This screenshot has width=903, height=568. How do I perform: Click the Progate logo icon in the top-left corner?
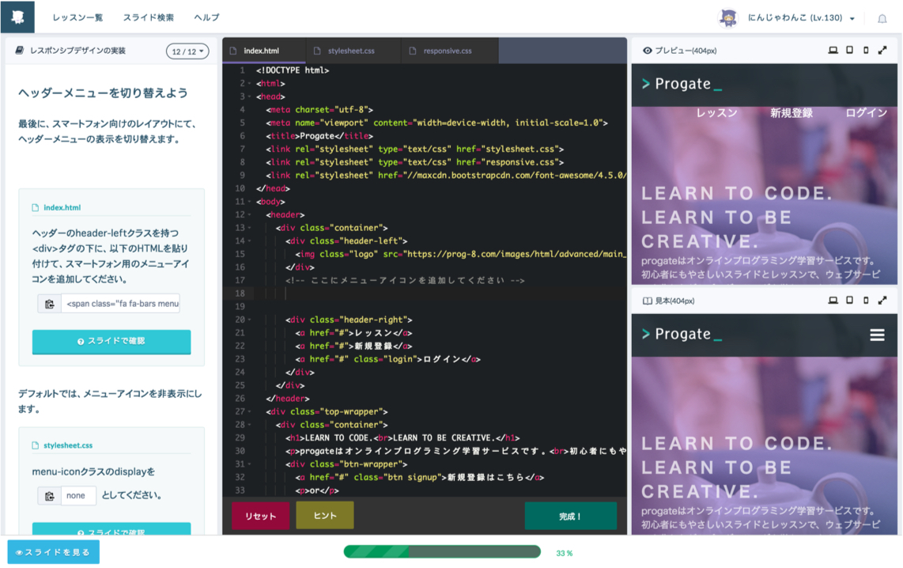coord(17,17)
